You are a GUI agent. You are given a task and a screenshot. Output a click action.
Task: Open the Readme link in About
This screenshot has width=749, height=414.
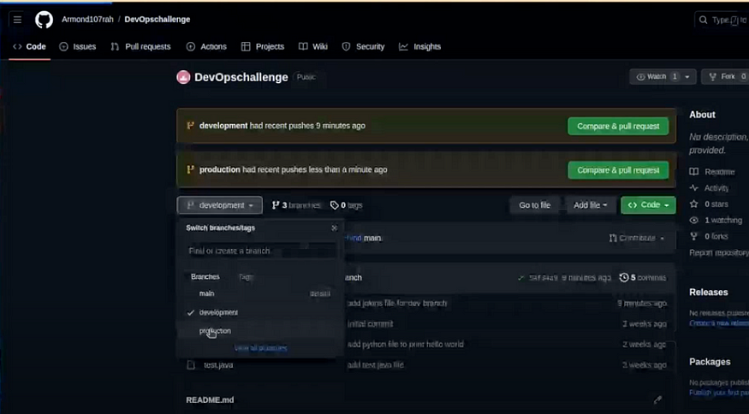(x=719, y=172)
